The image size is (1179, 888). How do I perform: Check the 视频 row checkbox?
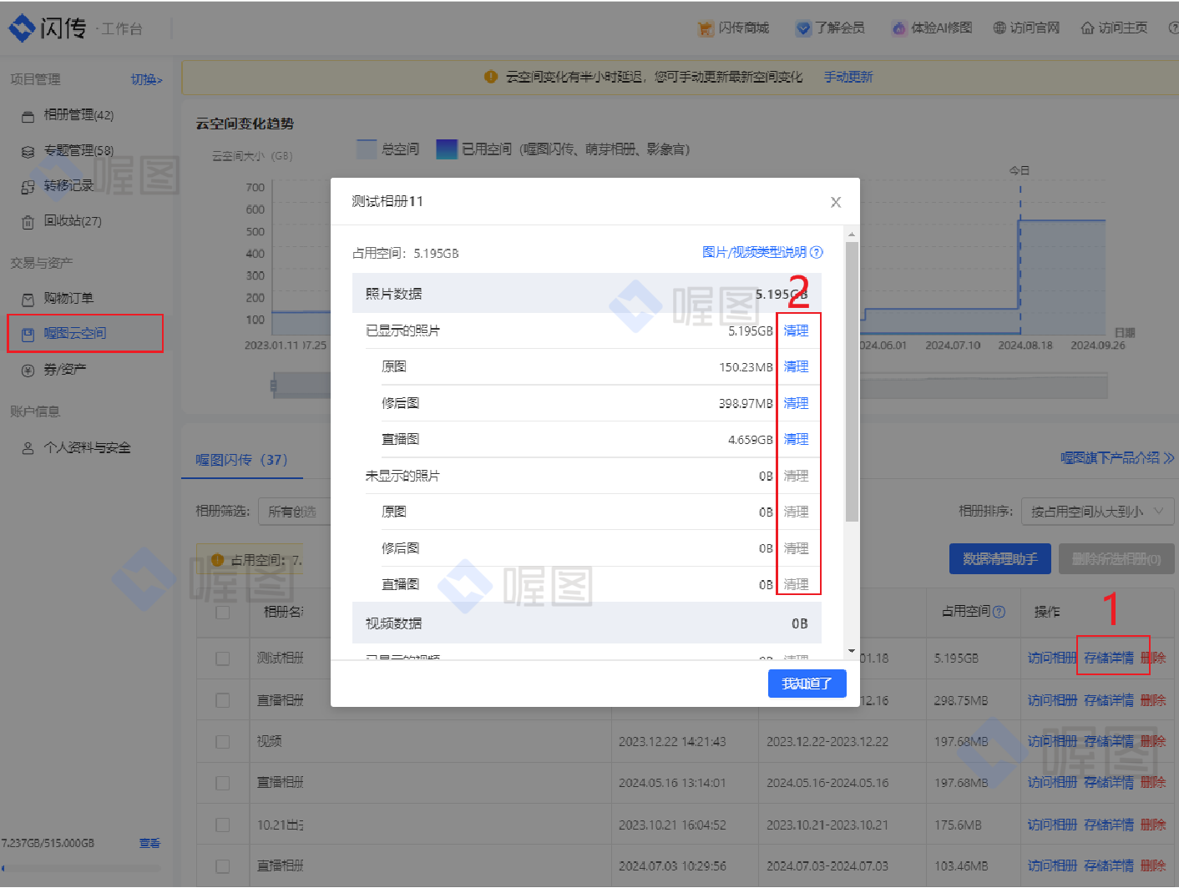[222, 741]
